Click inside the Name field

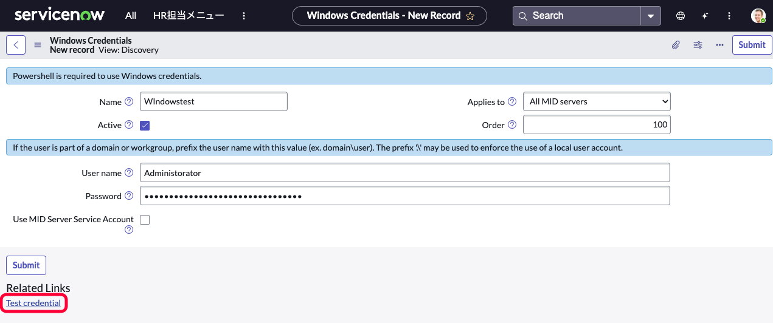pos(213,101)
